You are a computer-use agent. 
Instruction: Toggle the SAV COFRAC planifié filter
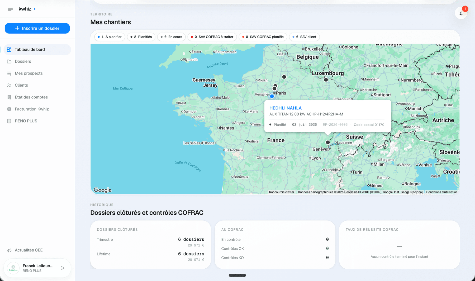click(263, 37)
